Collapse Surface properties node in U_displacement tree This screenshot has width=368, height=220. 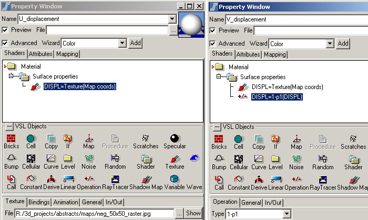[x=11, y=76]
